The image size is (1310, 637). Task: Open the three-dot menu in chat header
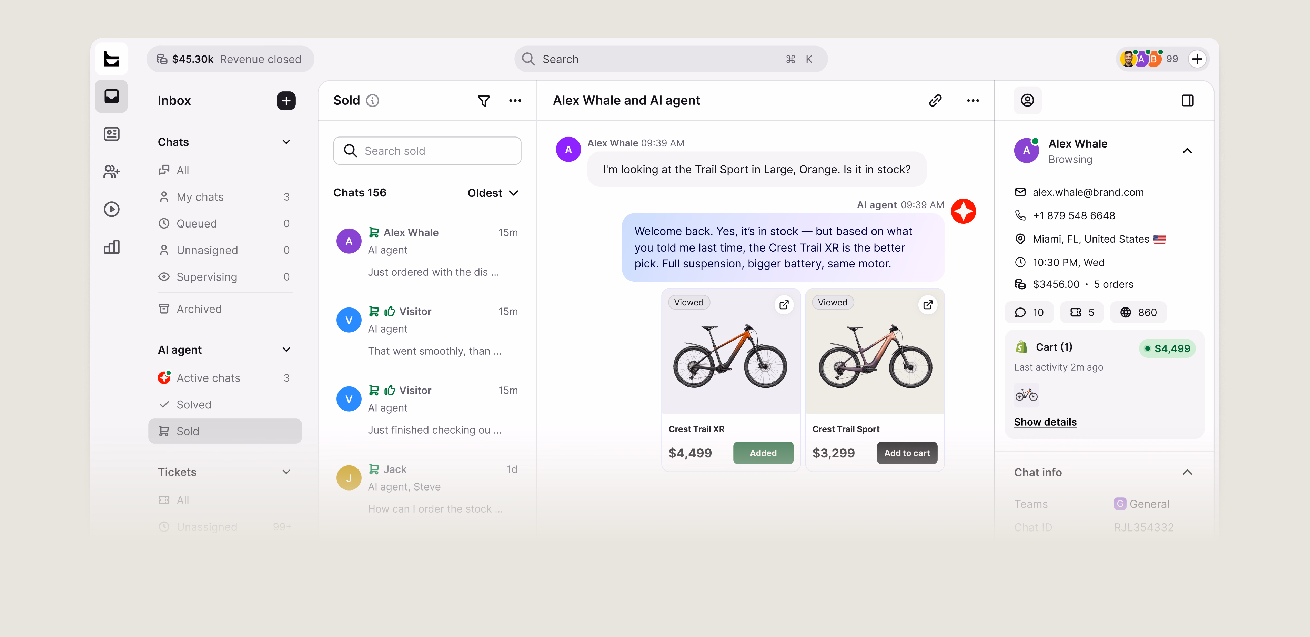(972, 101)
